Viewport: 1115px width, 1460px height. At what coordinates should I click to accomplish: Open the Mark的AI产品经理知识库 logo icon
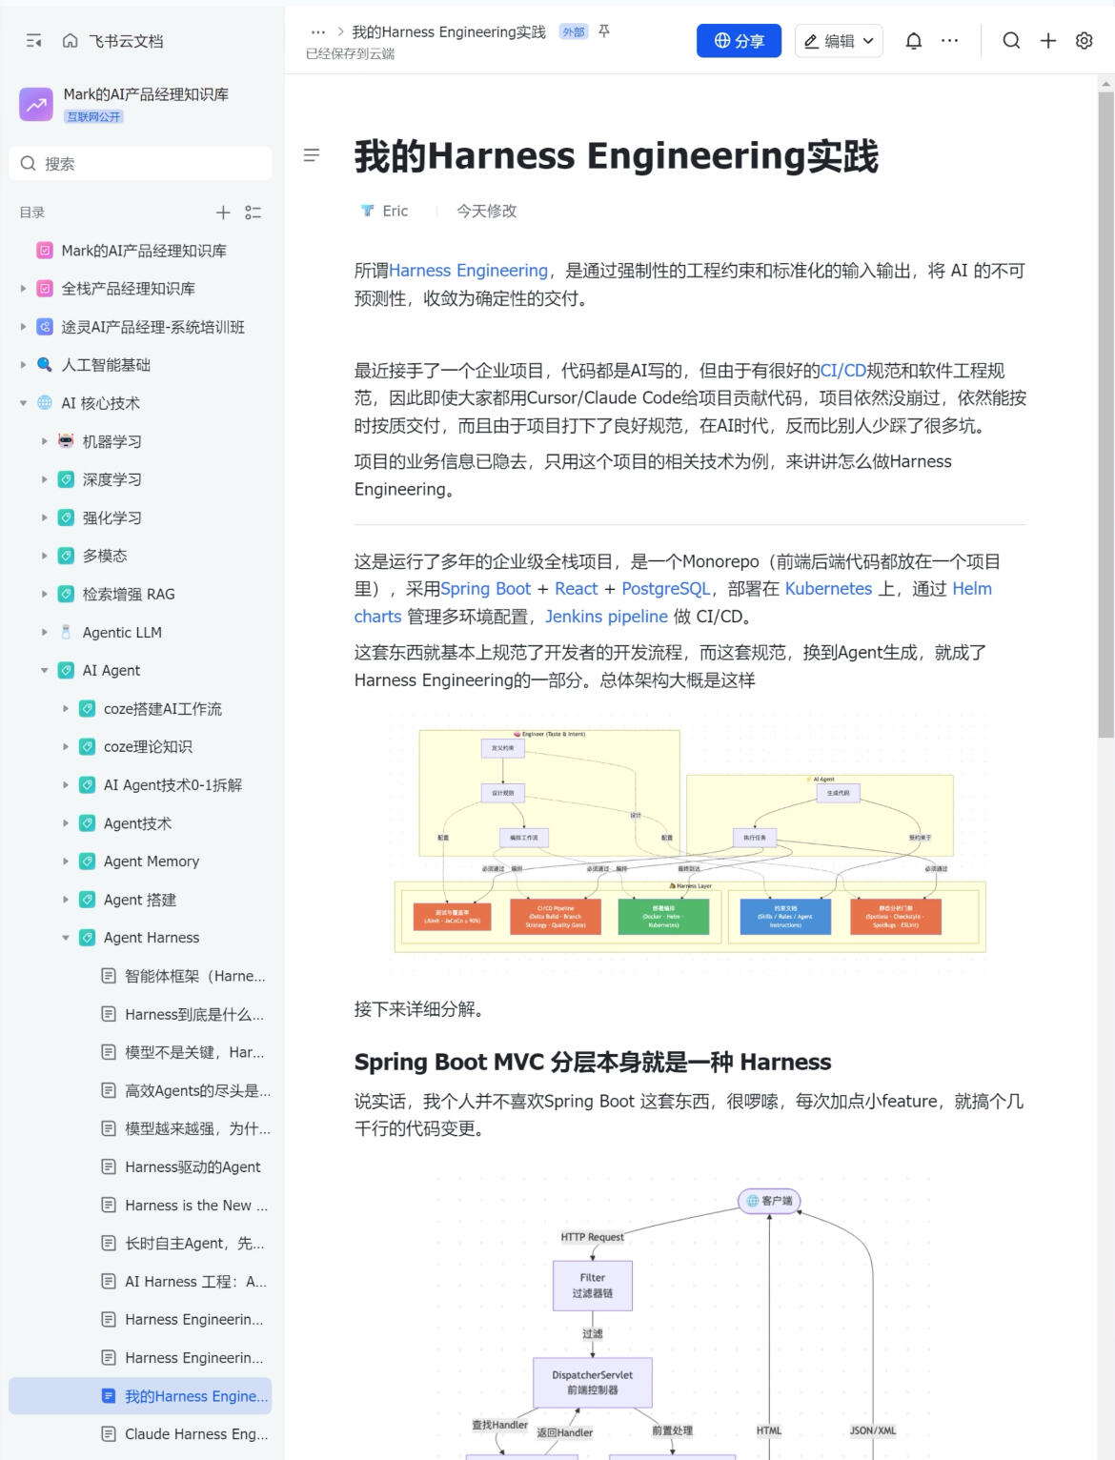pyautogui.click(x=36, y=104)
